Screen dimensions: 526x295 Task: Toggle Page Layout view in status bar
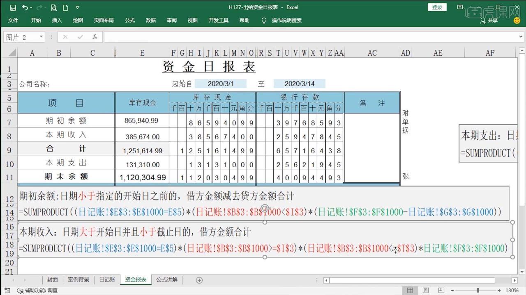[x=426, y=290]
